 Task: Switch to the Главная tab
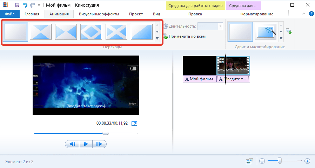32,14
